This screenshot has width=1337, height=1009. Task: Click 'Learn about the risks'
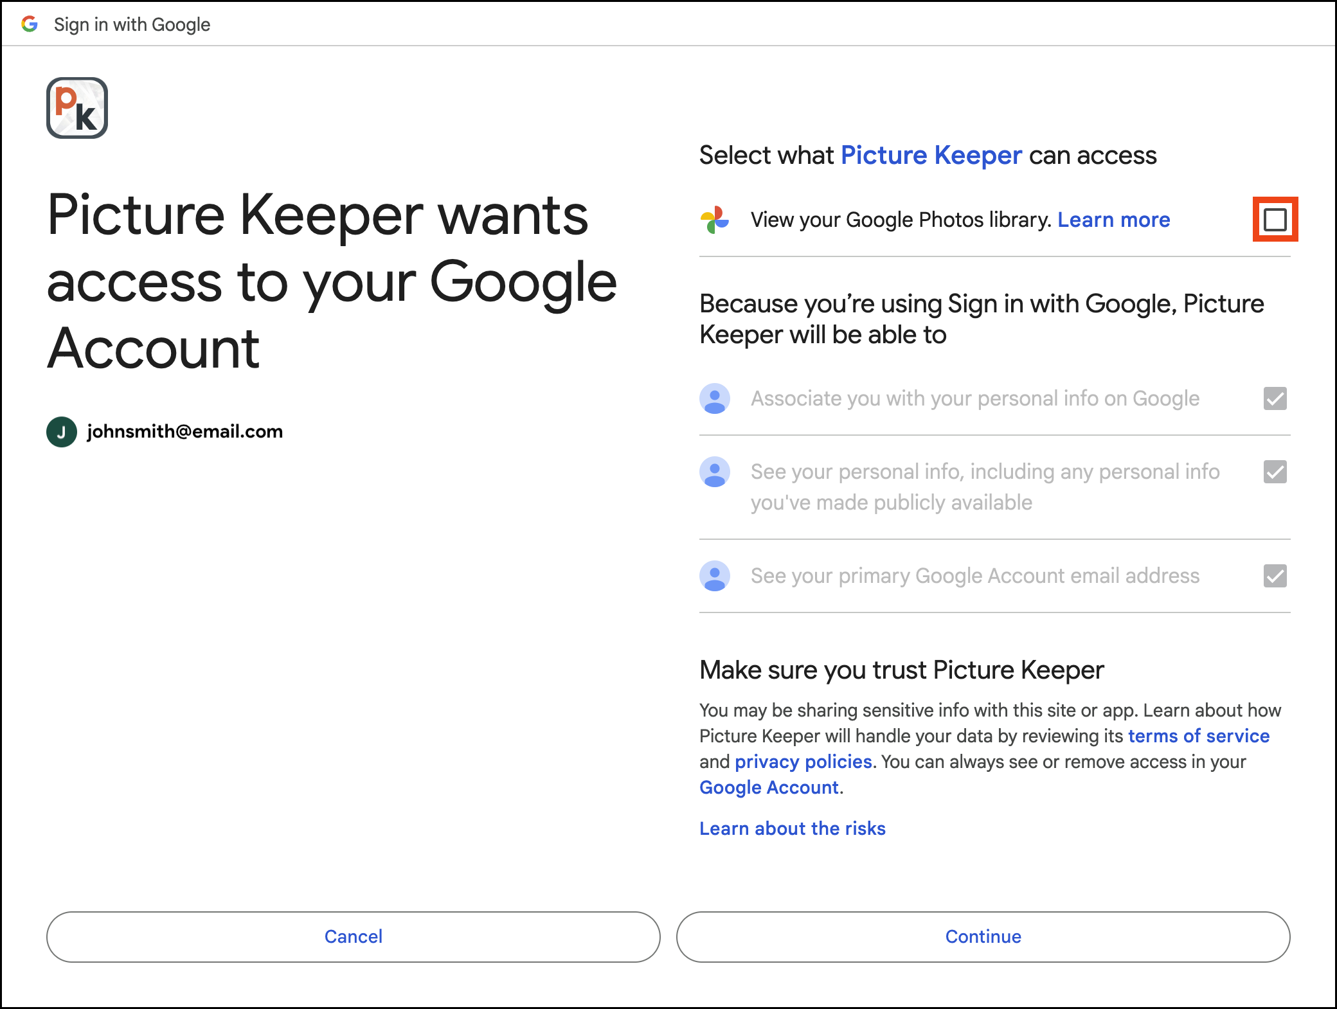click(x=793, y=828)
